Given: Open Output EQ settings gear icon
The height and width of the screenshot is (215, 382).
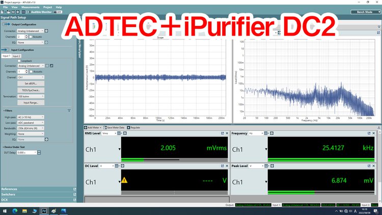Looking at the screenshot, I should click(x=46, y=42).
